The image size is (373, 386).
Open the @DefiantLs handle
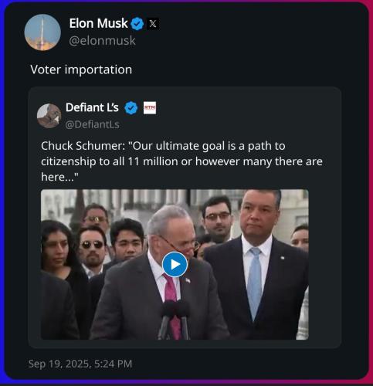[x=92, y=124]
